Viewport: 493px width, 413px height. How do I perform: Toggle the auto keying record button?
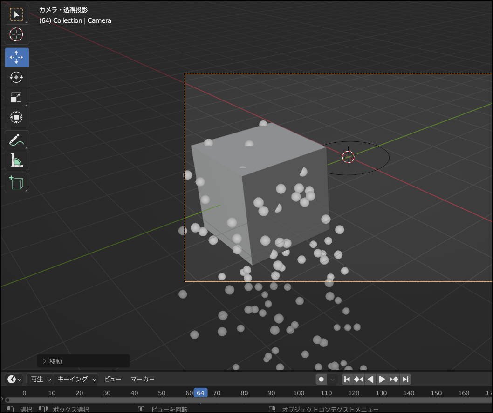pyautogui.click(x=321, y=380)
